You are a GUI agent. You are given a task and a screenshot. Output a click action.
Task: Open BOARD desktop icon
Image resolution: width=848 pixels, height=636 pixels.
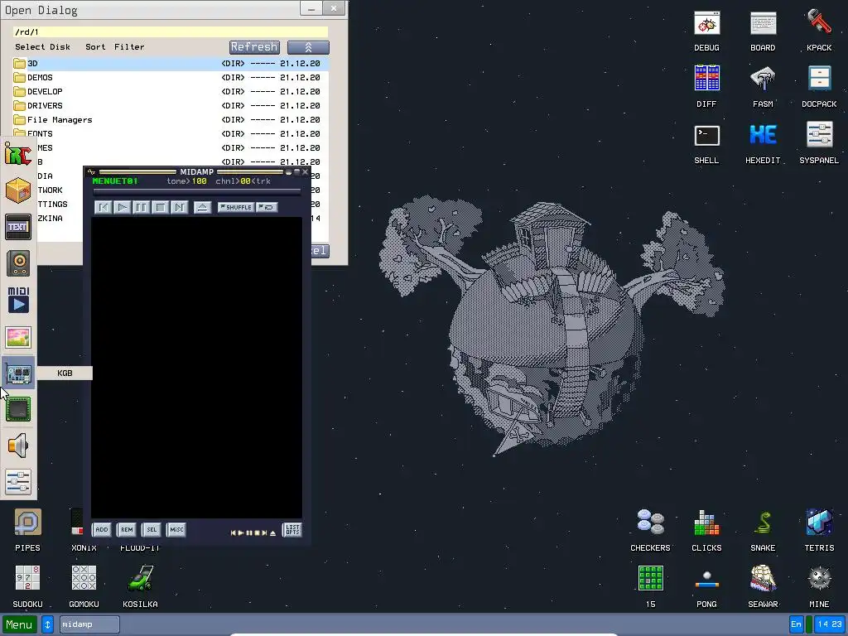click(763, 31)
